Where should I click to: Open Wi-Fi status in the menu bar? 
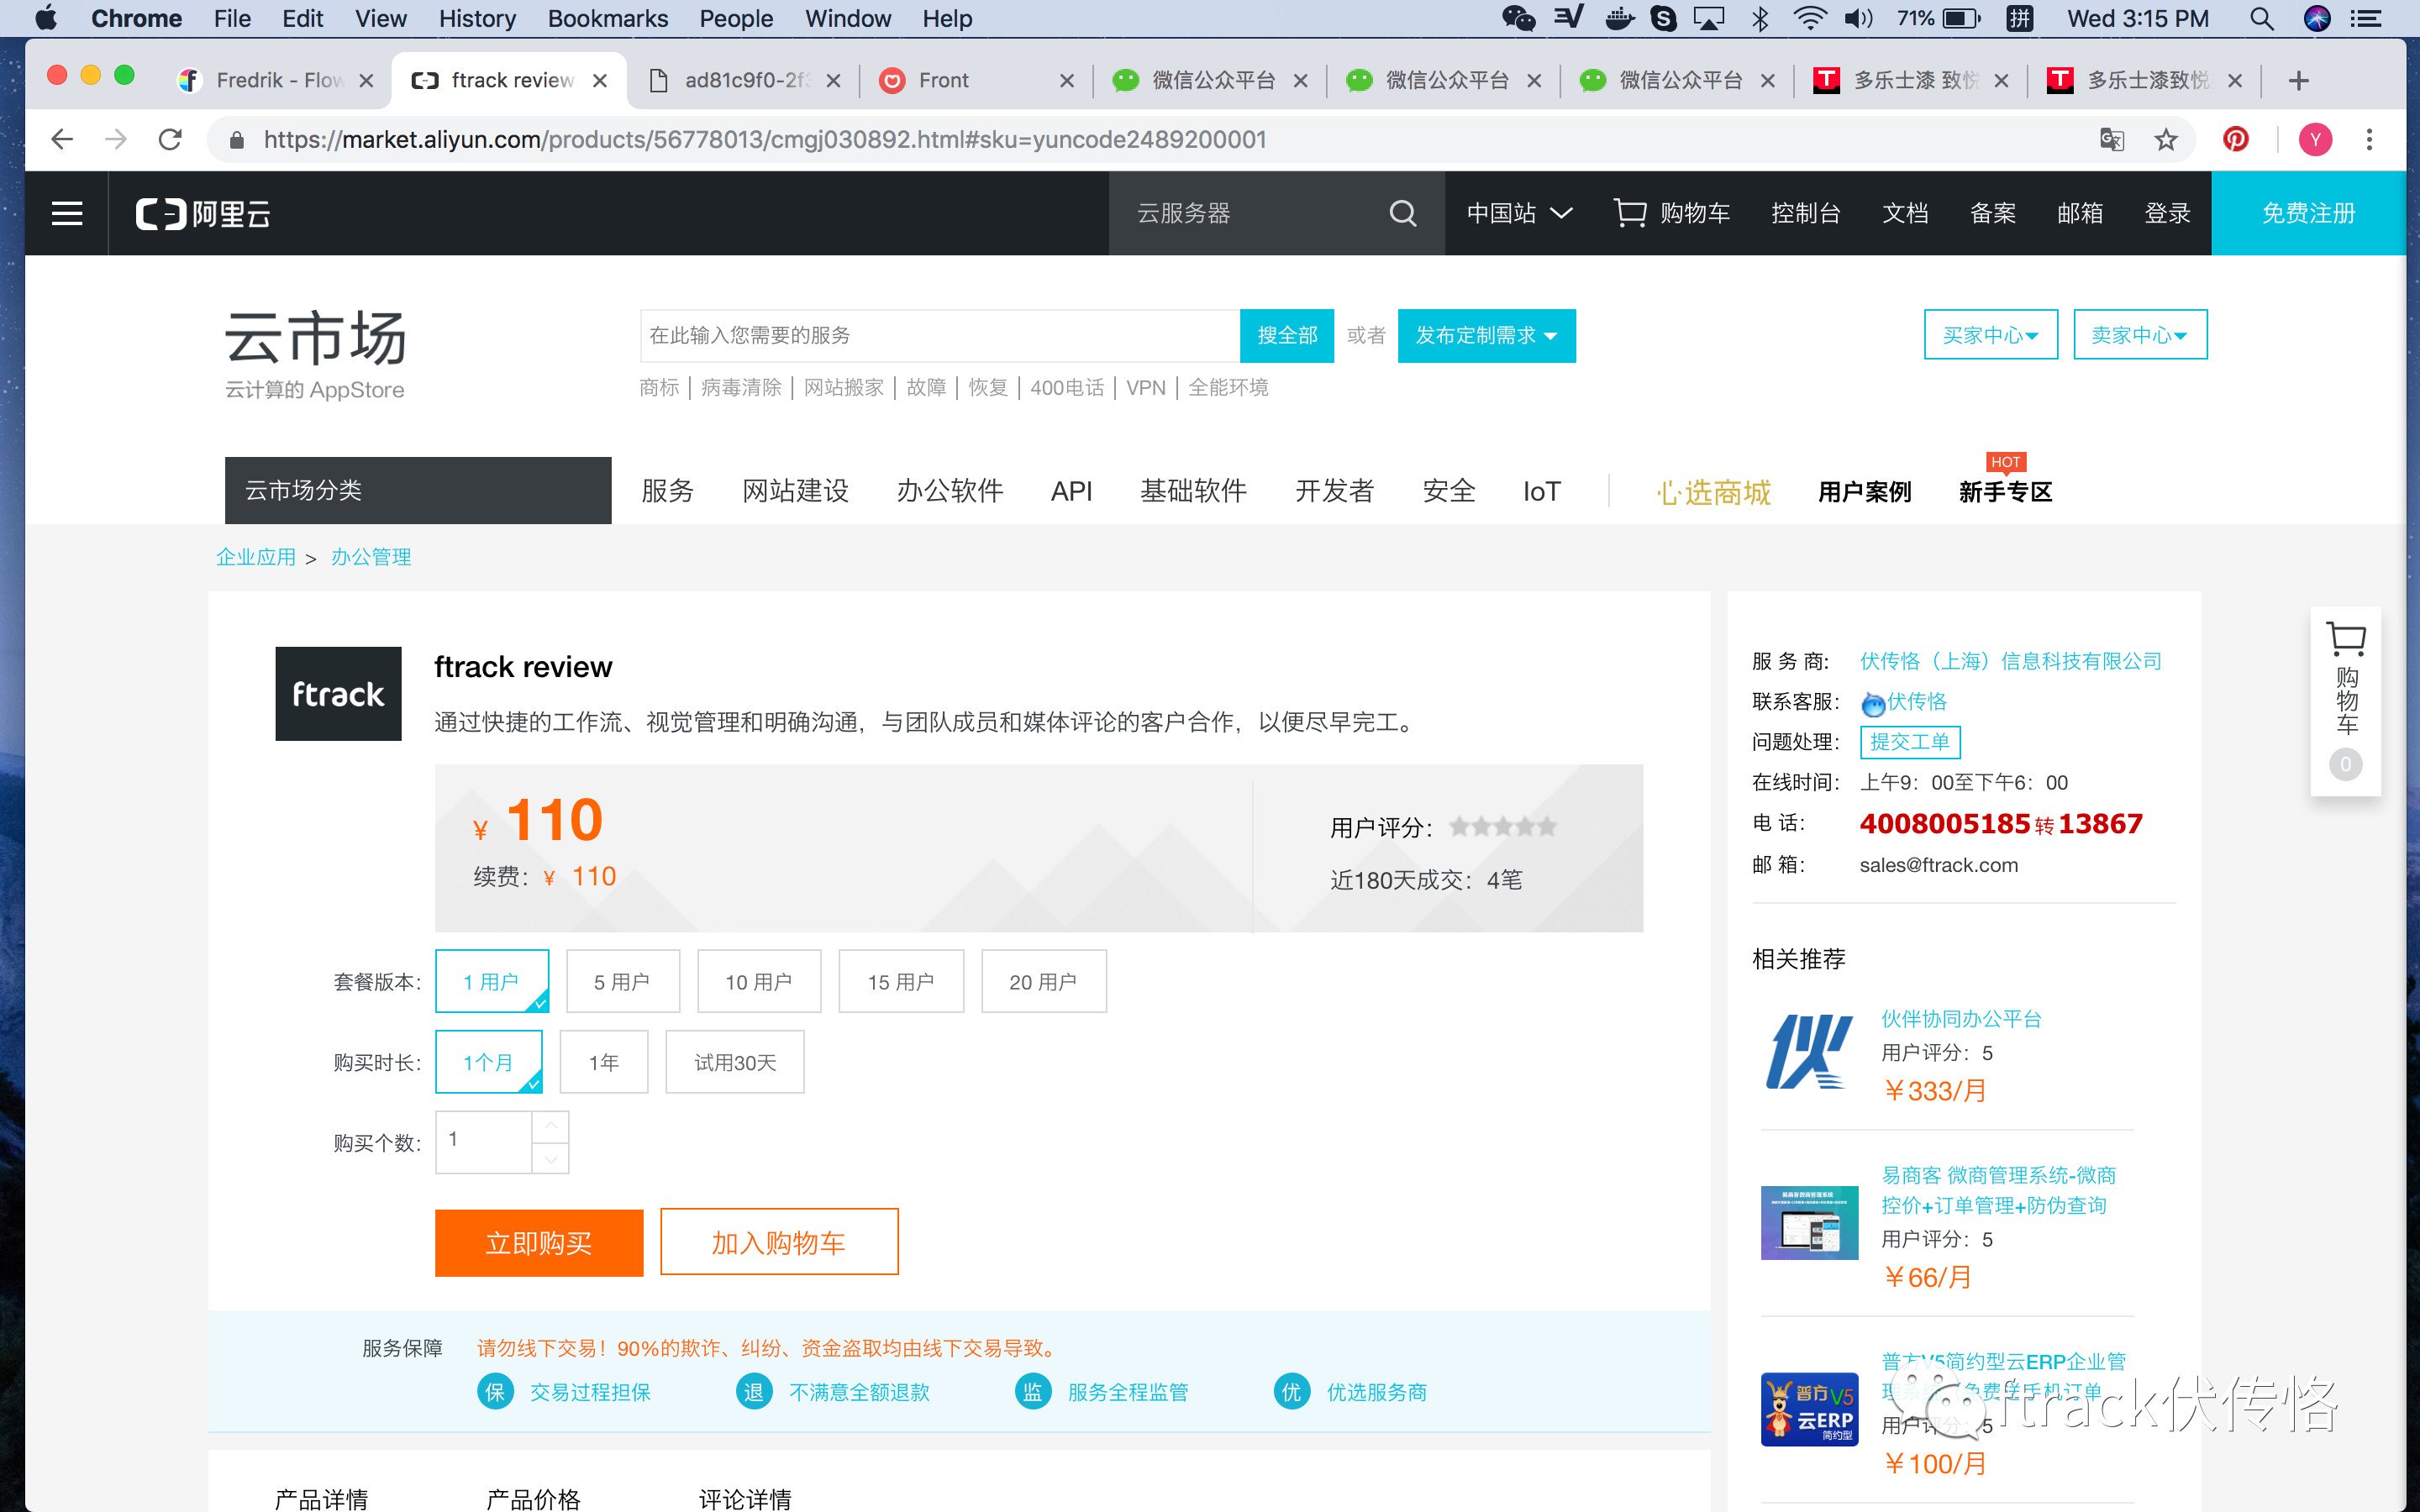click(x=1810, y=18)
